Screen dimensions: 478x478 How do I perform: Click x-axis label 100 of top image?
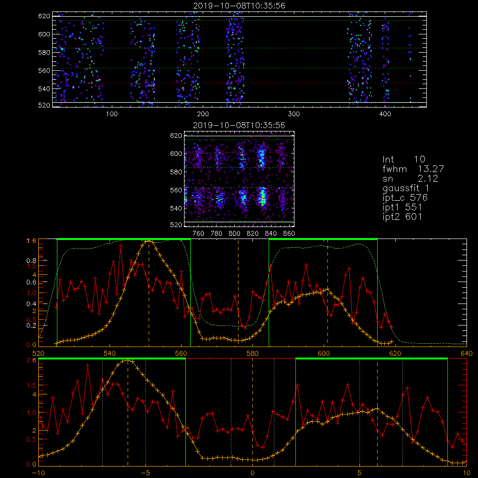coord(112,114)
